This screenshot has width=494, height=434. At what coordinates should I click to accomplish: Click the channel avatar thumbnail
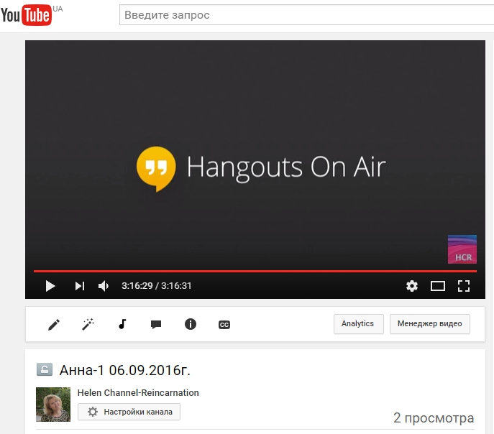pos(53,405)
